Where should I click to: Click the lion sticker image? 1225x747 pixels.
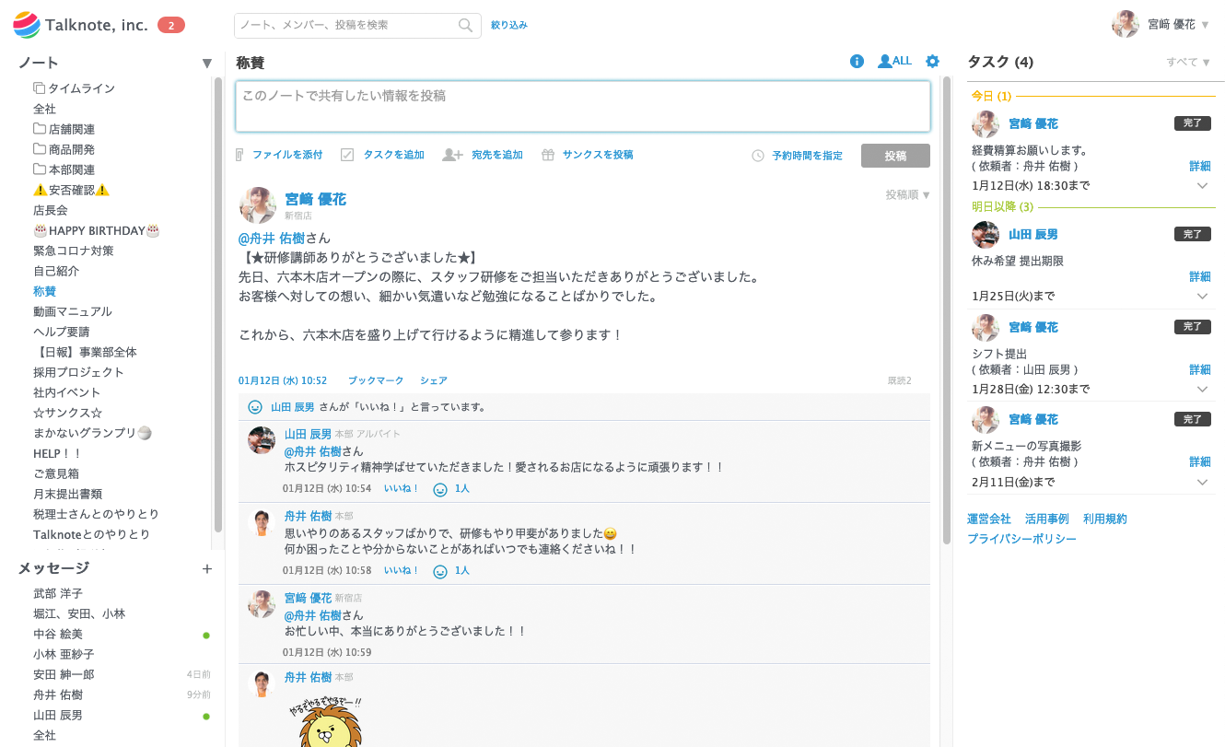point(326,721)
